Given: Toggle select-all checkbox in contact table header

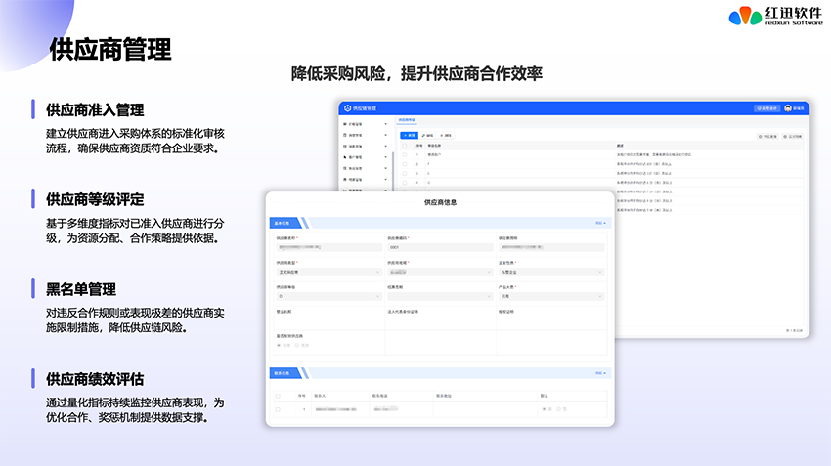Looking at the screenshot, I should 278,396.
